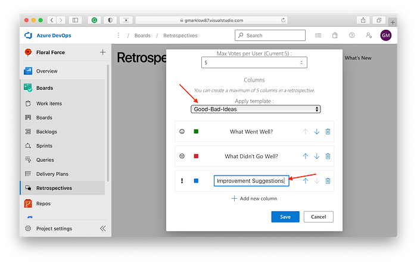Reload the page in Safari
417x263 pixels.
coord(283,20)
